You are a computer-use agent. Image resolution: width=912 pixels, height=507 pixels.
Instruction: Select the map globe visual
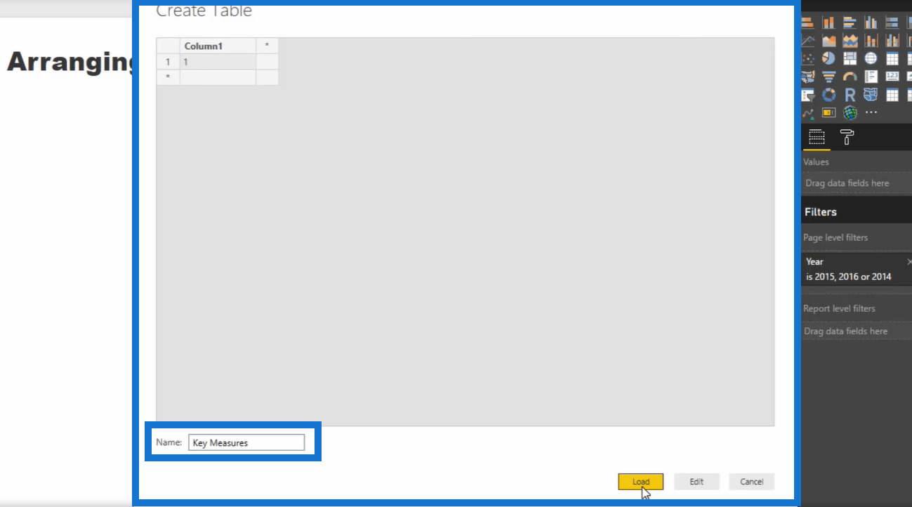[x=871, y=58]
